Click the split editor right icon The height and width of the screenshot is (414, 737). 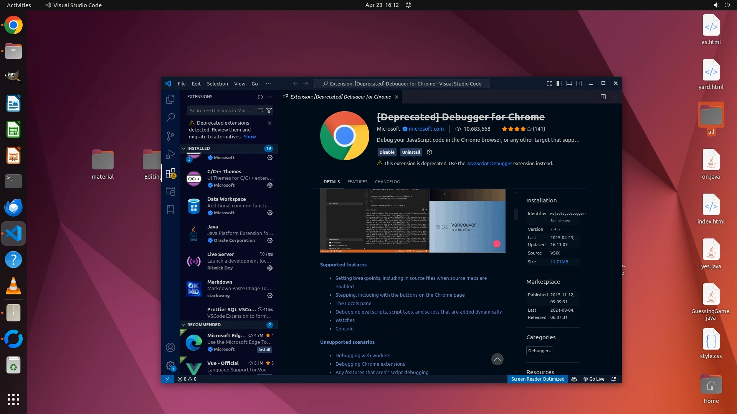tap(603, 97)
